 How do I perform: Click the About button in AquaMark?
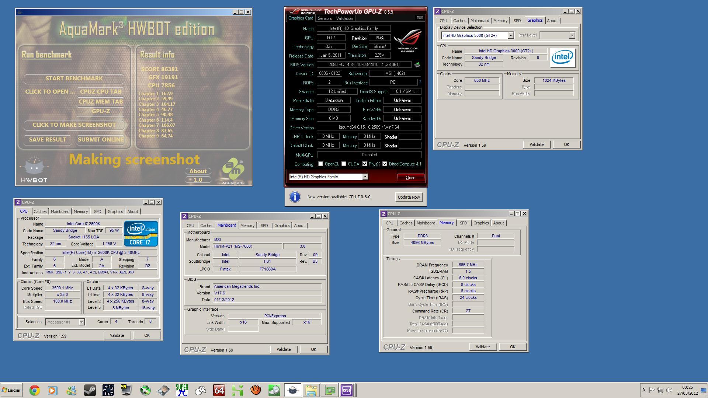(198, 171)
